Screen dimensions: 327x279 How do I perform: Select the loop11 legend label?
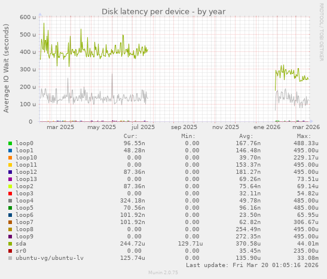click(26, 165)
